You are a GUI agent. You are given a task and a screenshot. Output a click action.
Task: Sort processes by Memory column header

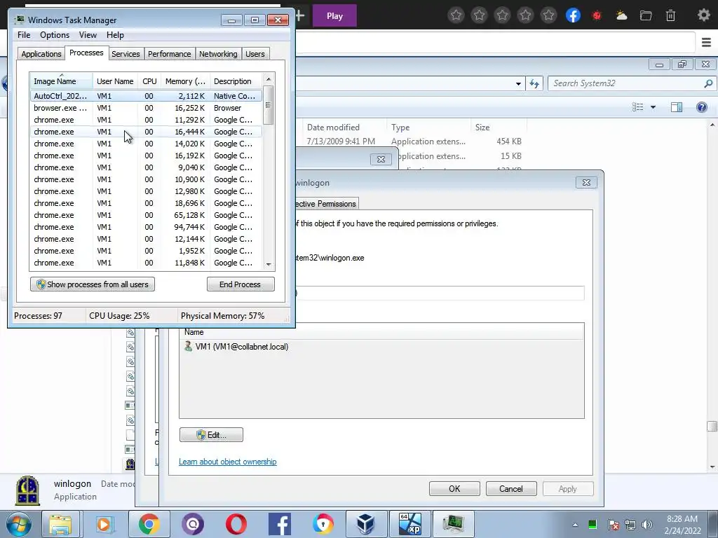coord(185,81)
